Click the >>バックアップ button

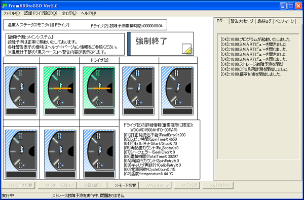tap(218, 185)
